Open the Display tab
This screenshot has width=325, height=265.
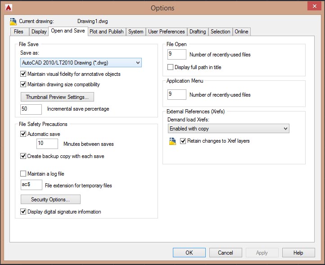pos(39,32)
